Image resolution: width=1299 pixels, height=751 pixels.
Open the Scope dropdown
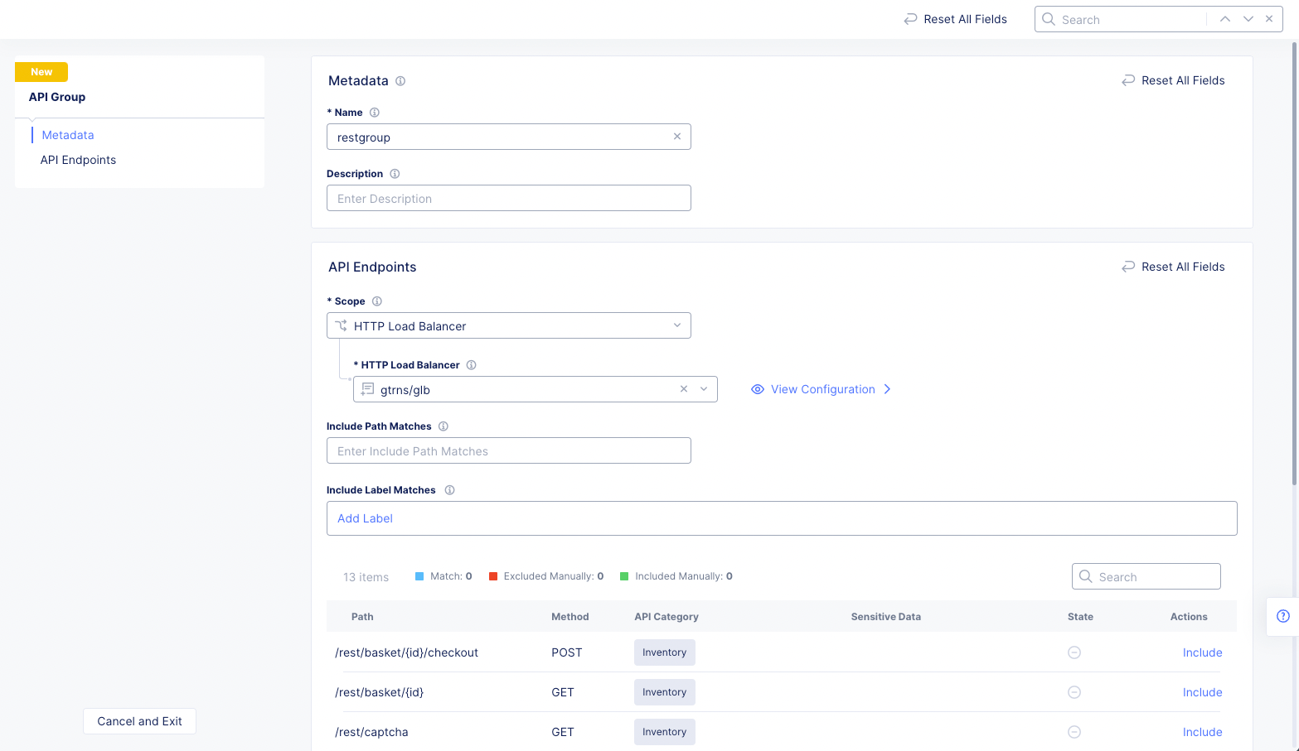click(x=678, y=325)
